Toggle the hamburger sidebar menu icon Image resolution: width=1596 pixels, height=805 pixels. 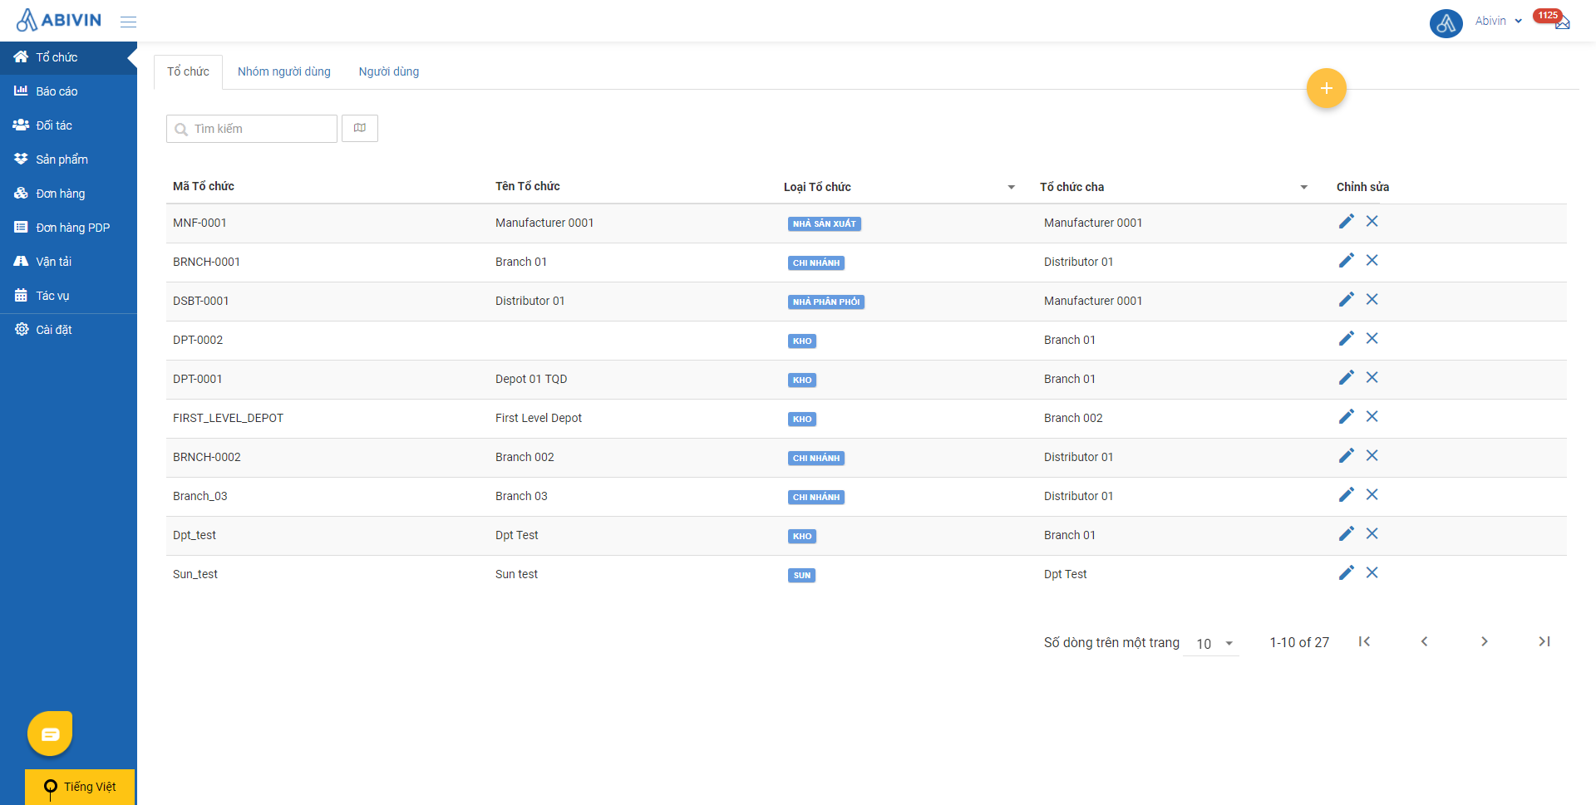[128, 22]
